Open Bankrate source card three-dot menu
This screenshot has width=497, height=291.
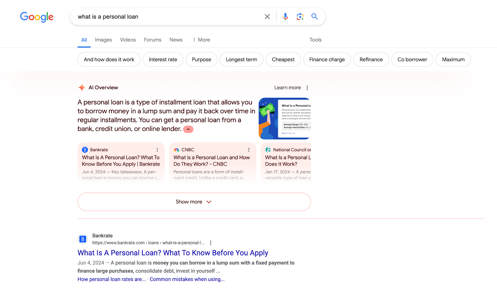click(x=157, y=150)
